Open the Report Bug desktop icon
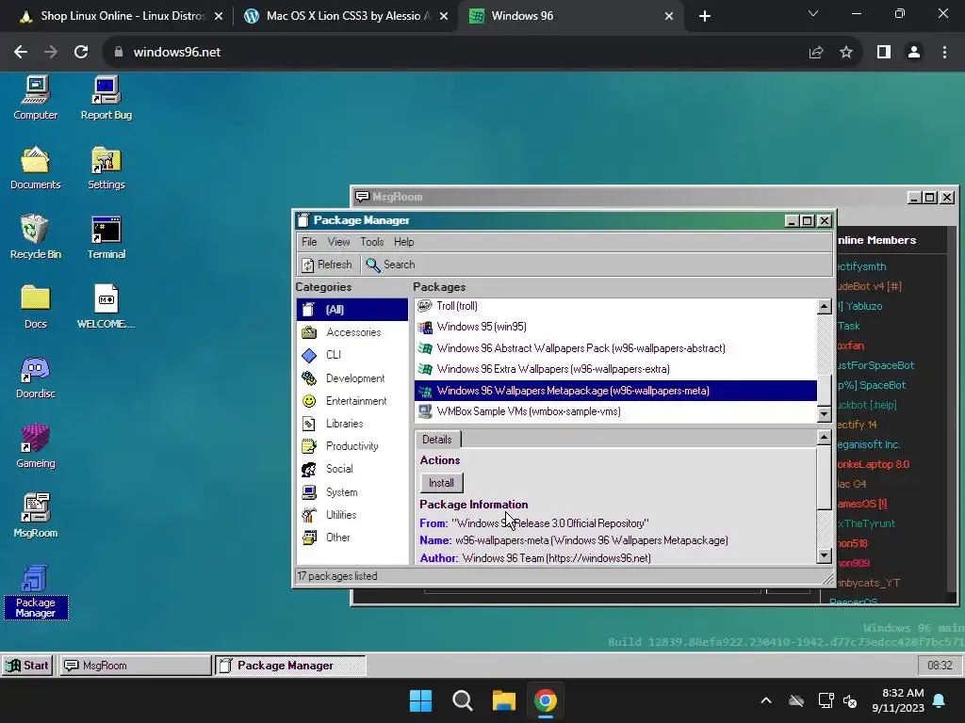 (x=106, y=98)
